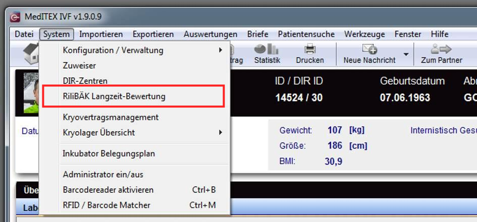Click the BMI value 30,9

(333, 161)
